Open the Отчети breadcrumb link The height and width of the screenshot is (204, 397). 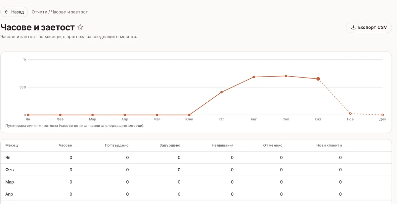coord(39,12)
